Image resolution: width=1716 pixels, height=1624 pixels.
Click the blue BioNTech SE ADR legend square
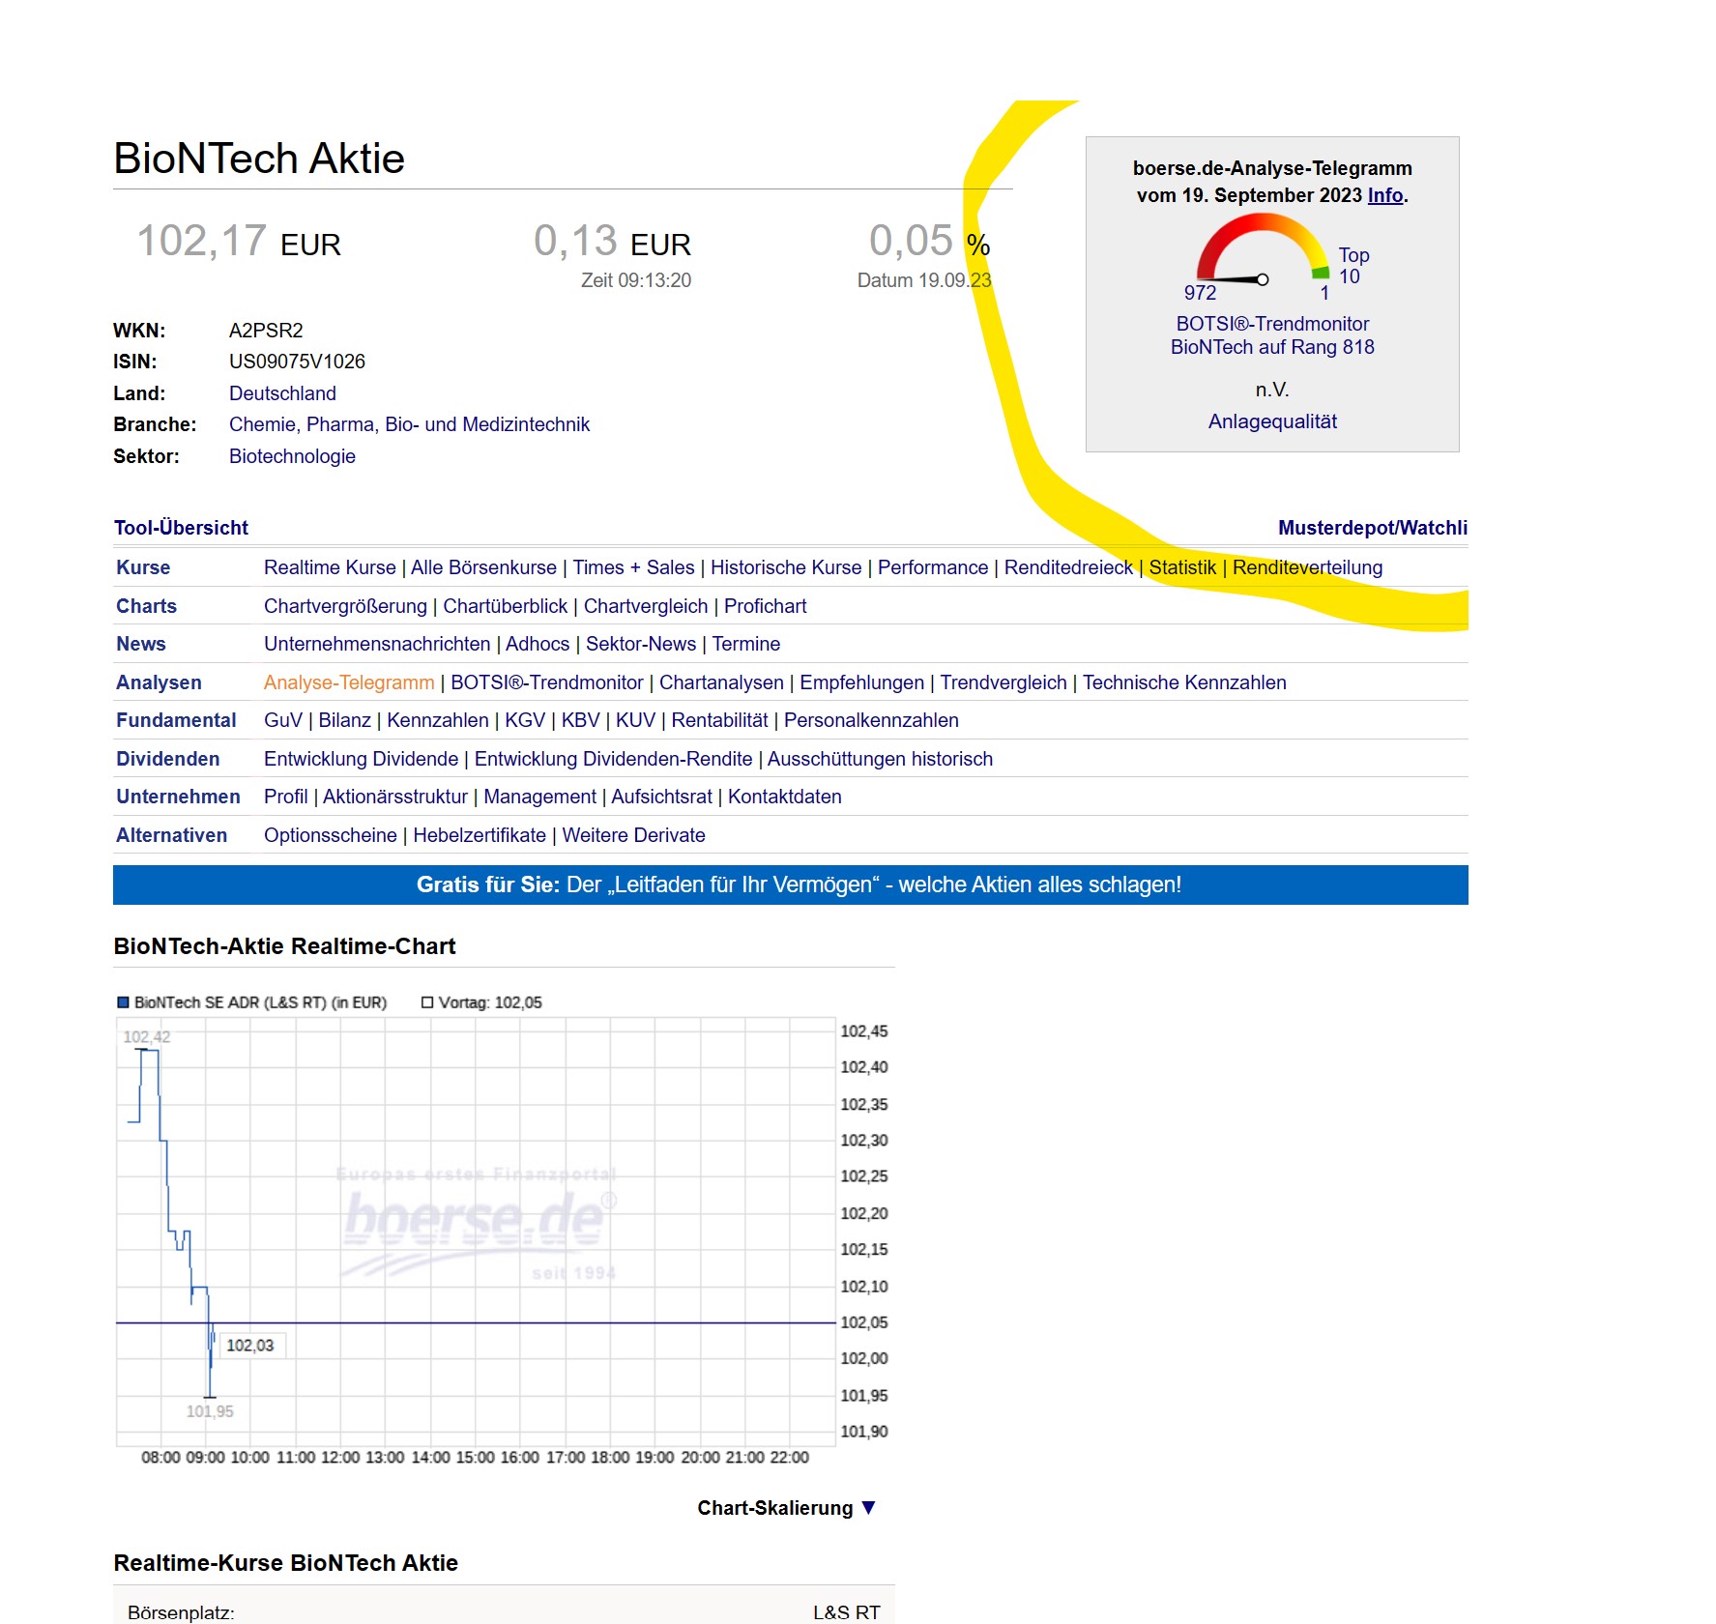tap(123, 1002)
